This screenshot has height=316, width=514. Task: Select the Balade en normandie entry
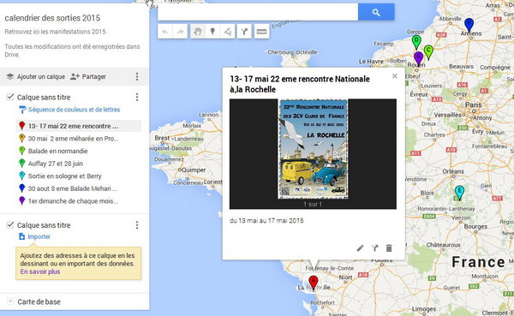pos(57,151)
